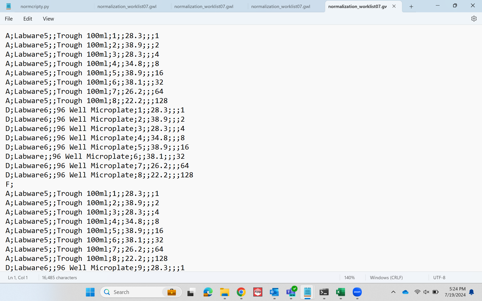The height and width of the screenshot is (301, 482).
Task: Restore down the Notepad window
Action: (455, 6)
